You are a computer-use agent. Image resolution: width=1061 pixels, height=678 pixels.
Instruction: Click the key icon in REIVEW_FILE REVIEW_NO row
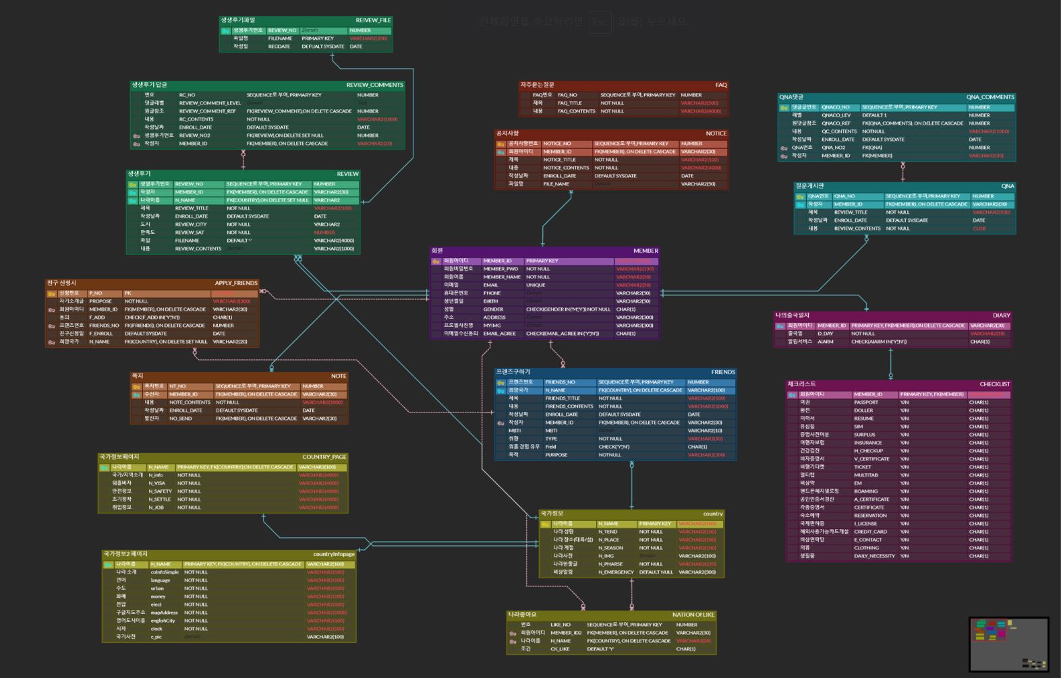(226, 31)
